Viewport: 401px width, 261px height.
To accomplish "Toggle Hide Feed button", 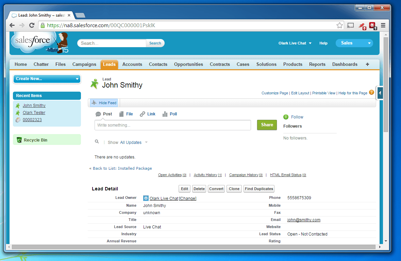I will coord(104,103).
